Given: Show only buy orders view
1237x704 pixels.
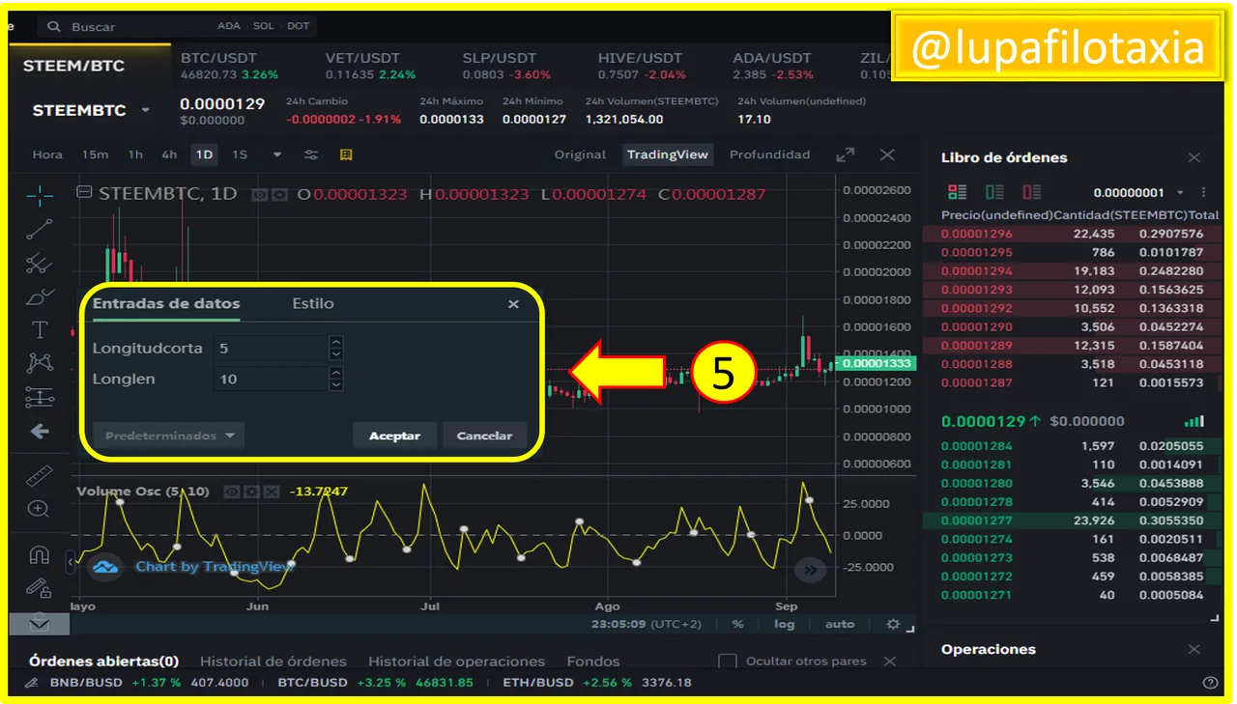Looking at the screenshot, I should pos(994,192).
